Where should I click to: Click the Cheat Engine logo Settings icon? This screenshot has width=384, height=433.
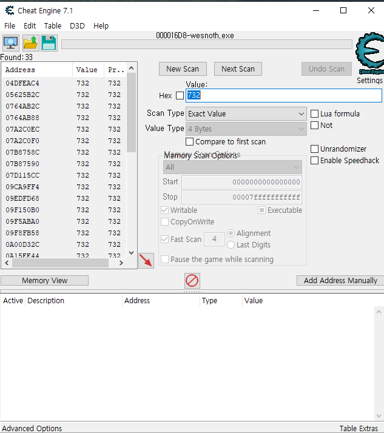[x=370, y=53]
